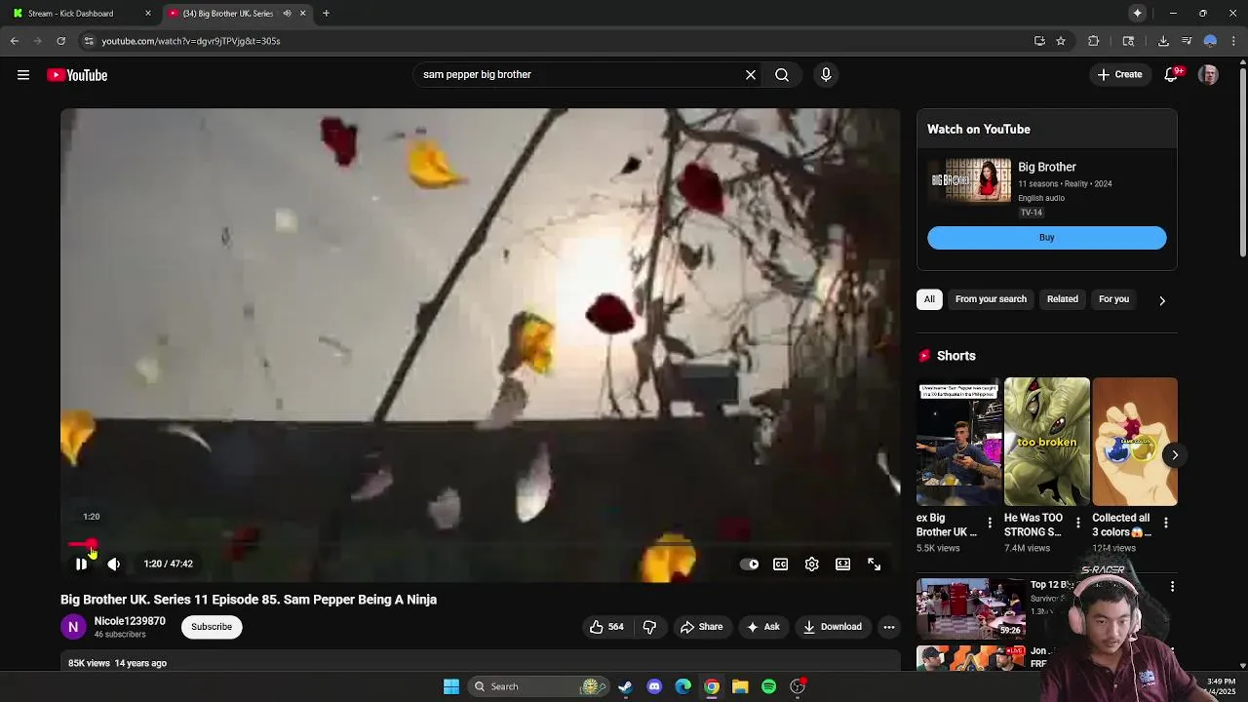Open Big Brother show thumbnail
The height and width of the screenshot is (702, 1248).
tap(970, 180)
